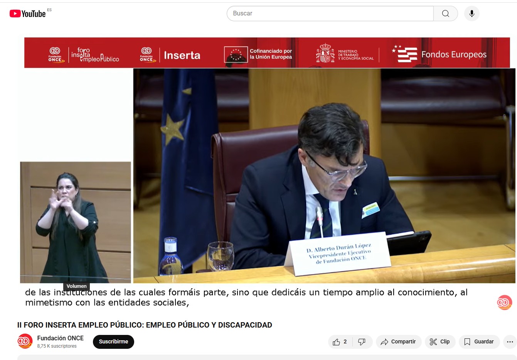
Task: Click the 8,75 K suscriptores text
Action: 57,346
